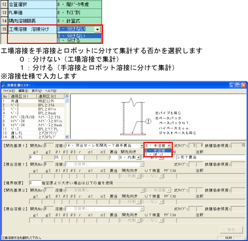Click the list scrollbar up arrow

[67, 96]
